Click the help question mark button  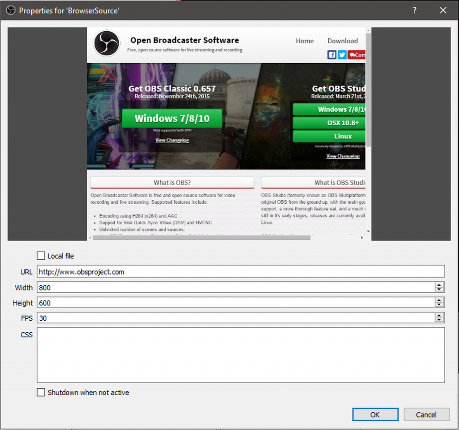point(415,10)
